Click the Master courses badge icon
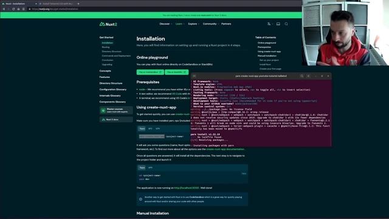The height and width of the screenshot is (219, 389). pos(103,110)
